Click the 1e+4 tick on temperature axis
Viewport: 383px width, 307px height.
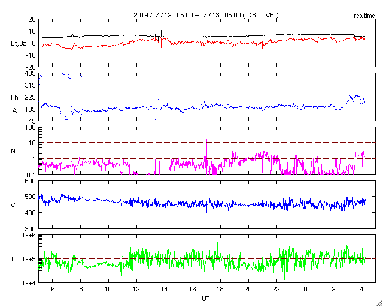[28, 282]
